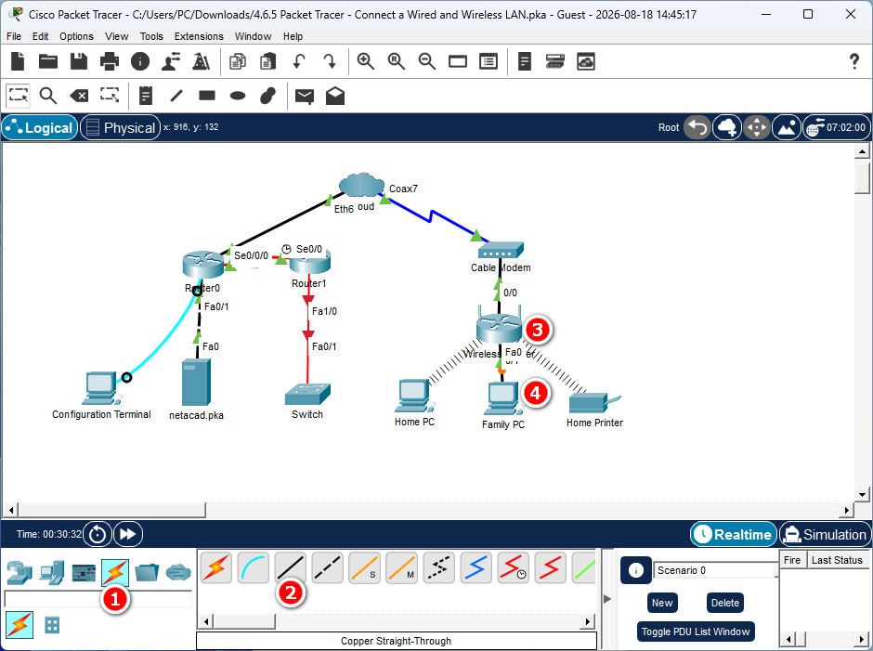873x651 pixels.
Task: Select Copper Straight-Through cable
Action: pyautogui.click(x=290, y=568)
